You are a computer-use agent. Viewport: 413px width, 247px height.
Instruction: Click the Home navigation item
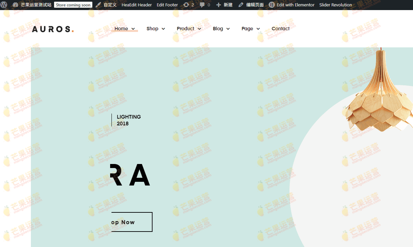pos(121,29)
